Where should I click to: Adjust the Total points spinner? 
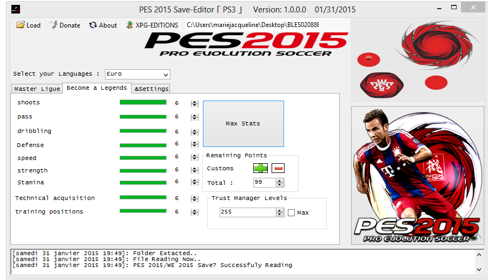click(x=280, y=183)
